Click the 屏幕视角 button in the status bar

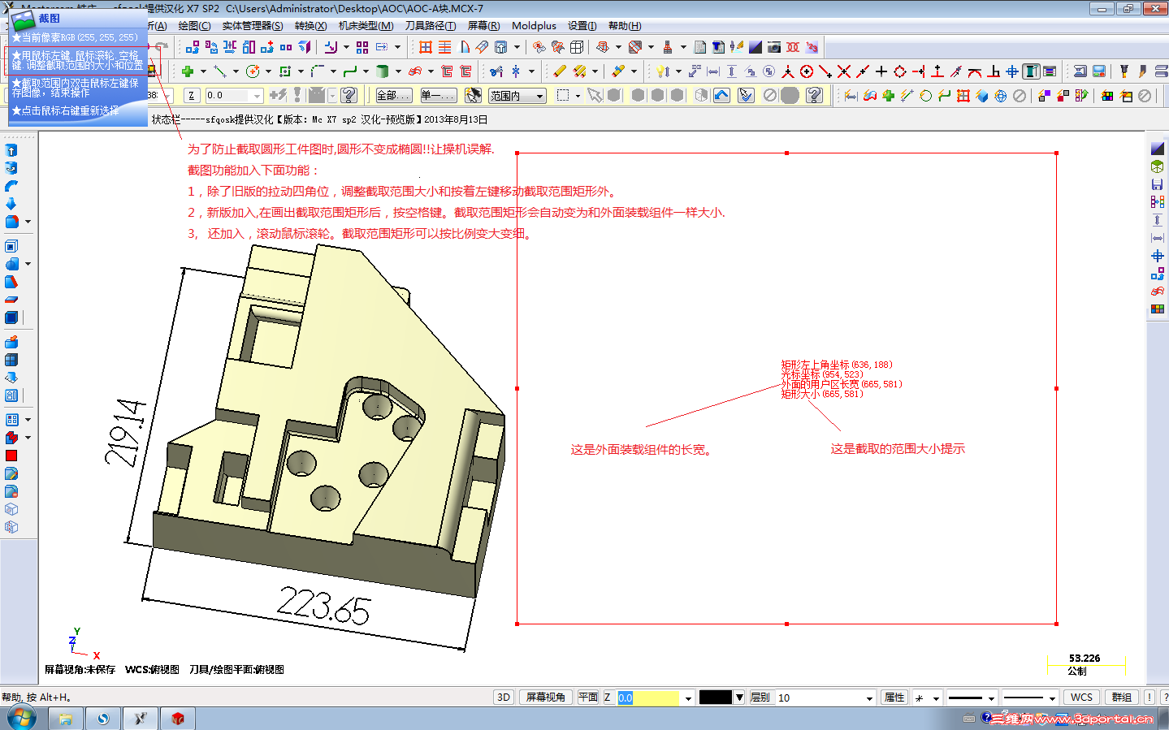[x=546, y=698]
